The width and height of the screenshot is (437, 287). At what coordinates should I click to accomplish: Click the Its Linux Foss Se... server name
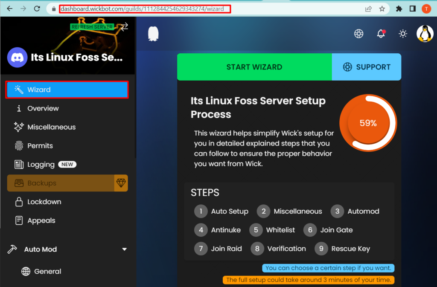pyautogui.click(x=77, y=57)
